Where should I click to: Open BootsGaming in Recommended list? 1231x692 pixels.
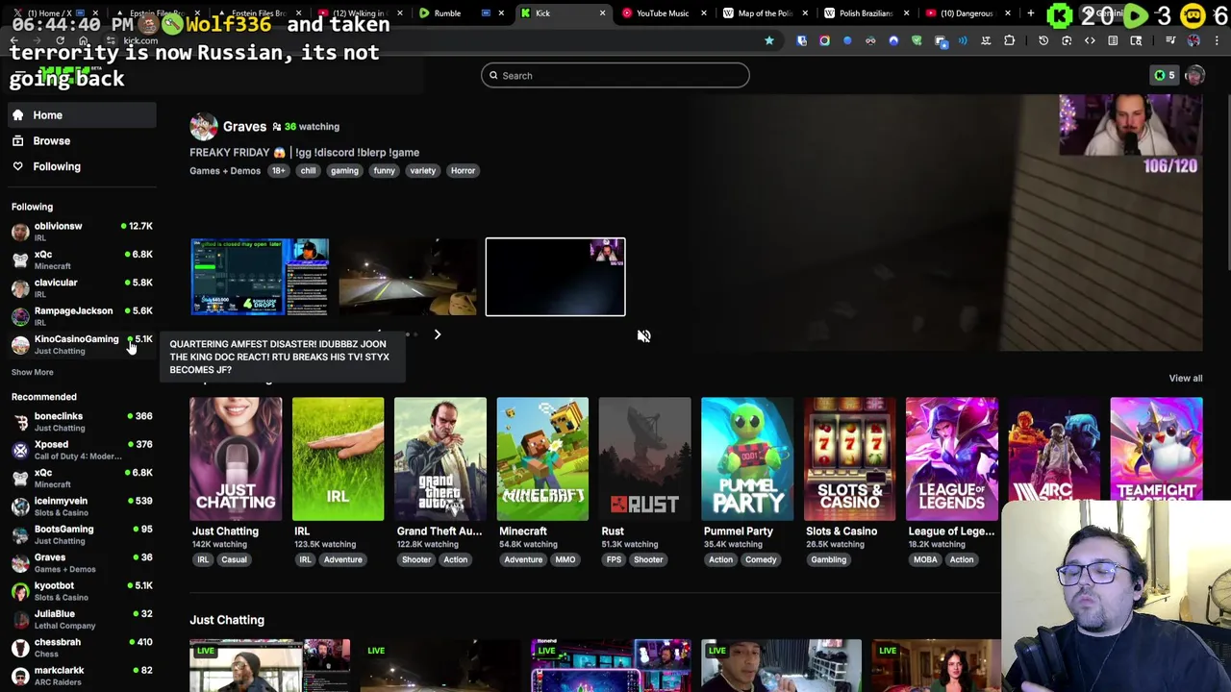pyautogui.click(x=82, y=534)
